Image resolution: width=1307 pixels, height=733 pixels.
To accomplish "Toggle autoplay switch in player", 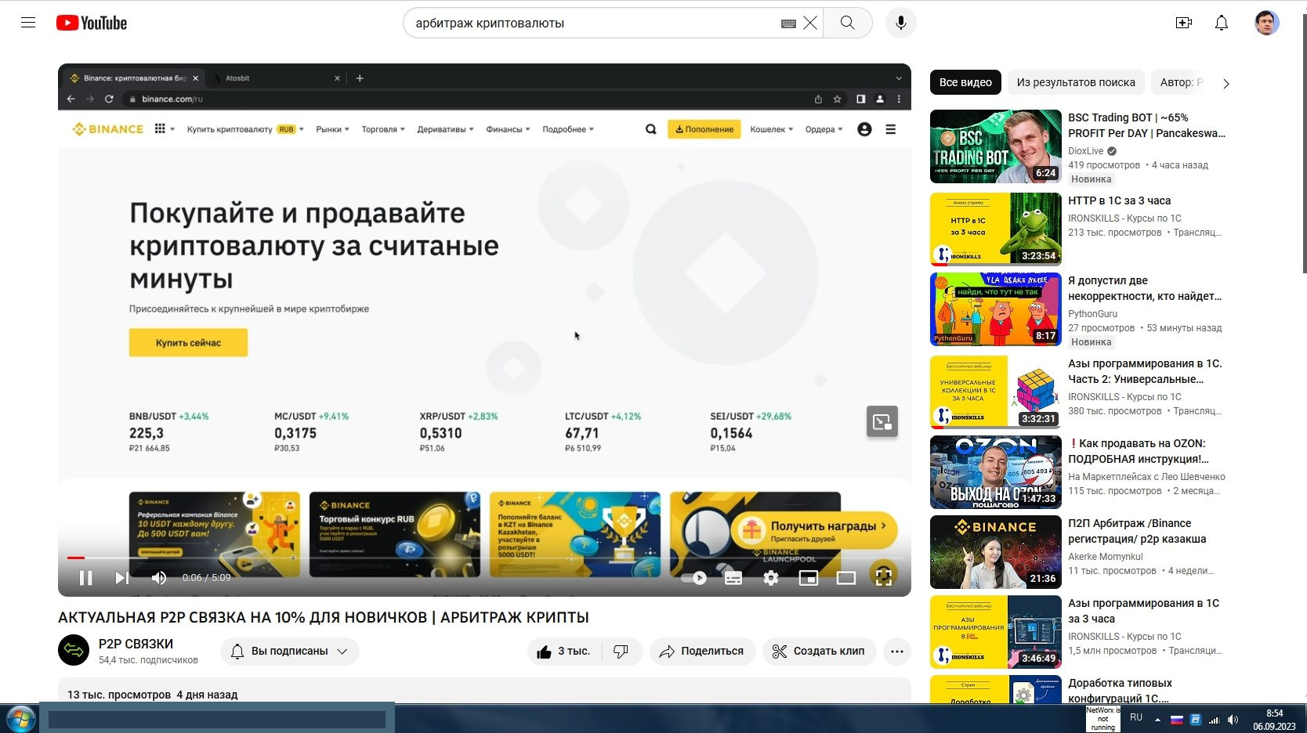I will 694,578.
